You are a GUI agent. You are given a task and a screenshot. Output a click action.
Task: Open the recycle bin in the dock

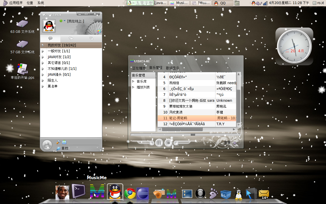tap(226, 194)
